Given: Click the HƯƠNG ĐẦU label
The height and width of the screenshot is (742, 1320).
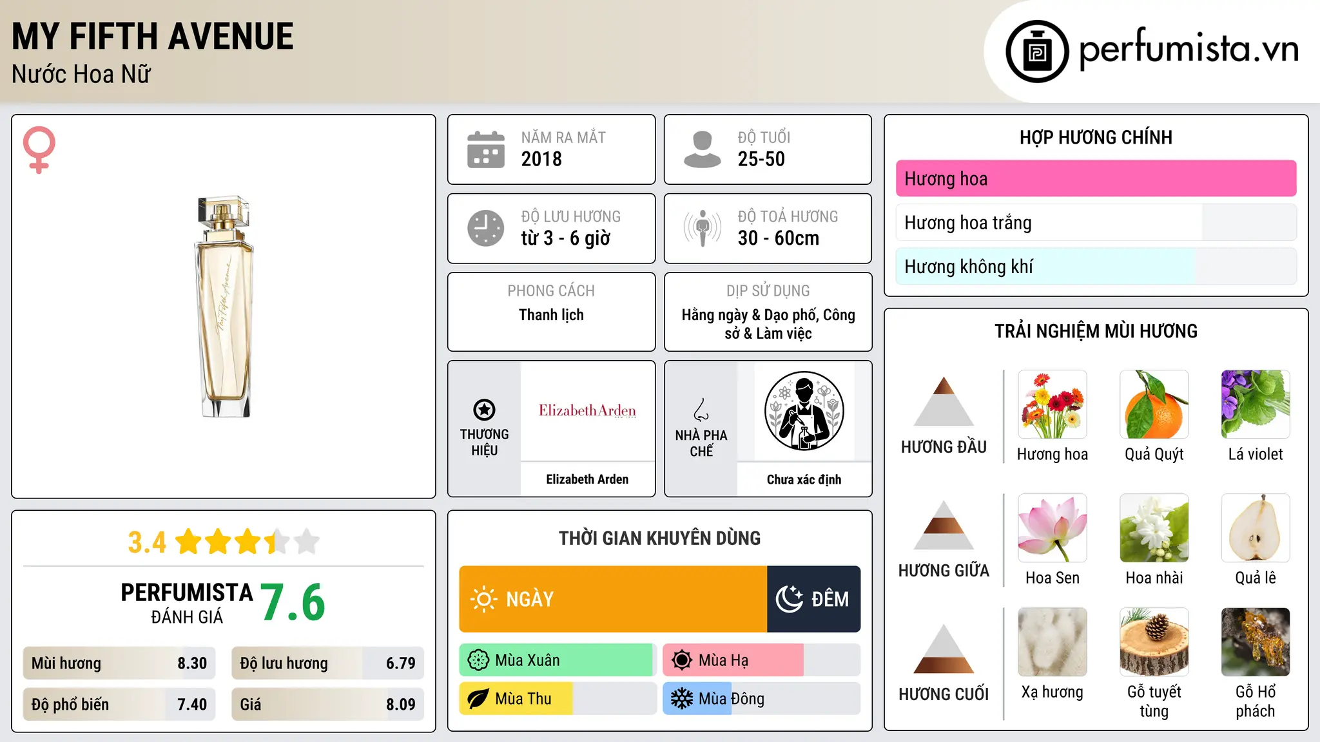Looking at the screenshot, I should click(x=944, y=447).
